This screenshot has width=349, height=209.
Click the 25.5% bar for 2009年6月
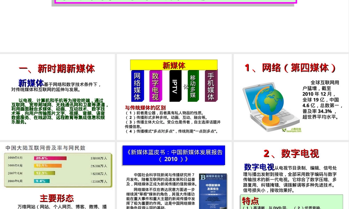(50, 158)
